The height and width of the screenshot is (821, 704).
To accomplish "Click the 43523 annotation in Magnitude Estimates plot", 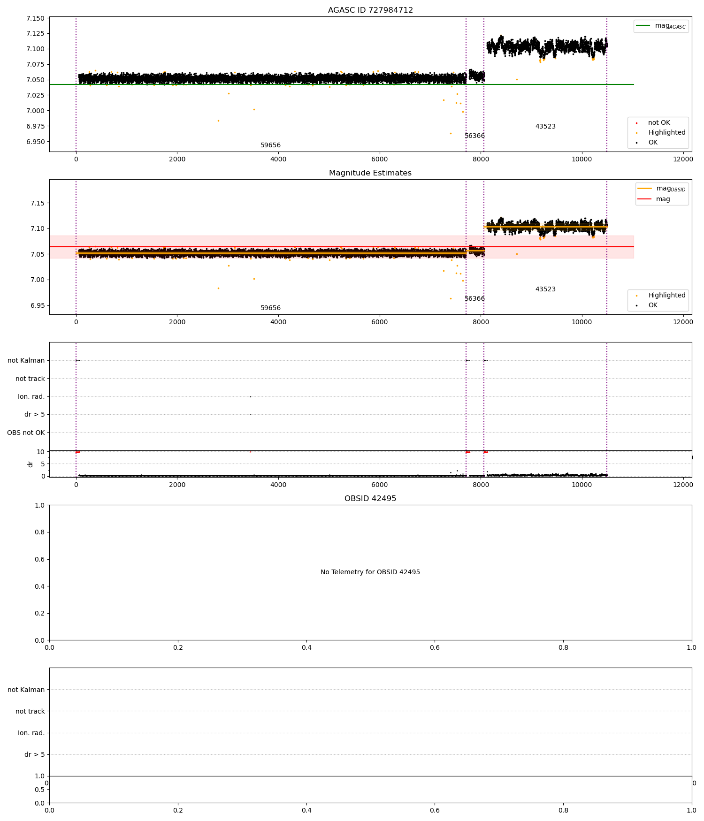I will coord(545,289).
